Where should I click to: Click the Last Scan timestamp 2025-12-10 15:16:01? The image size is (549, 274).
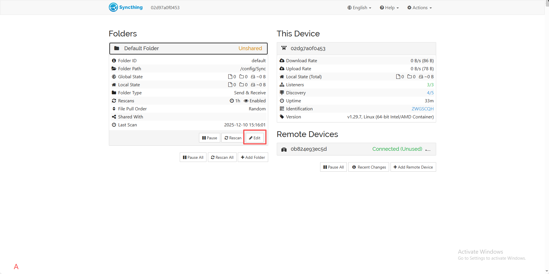point(245,125)
